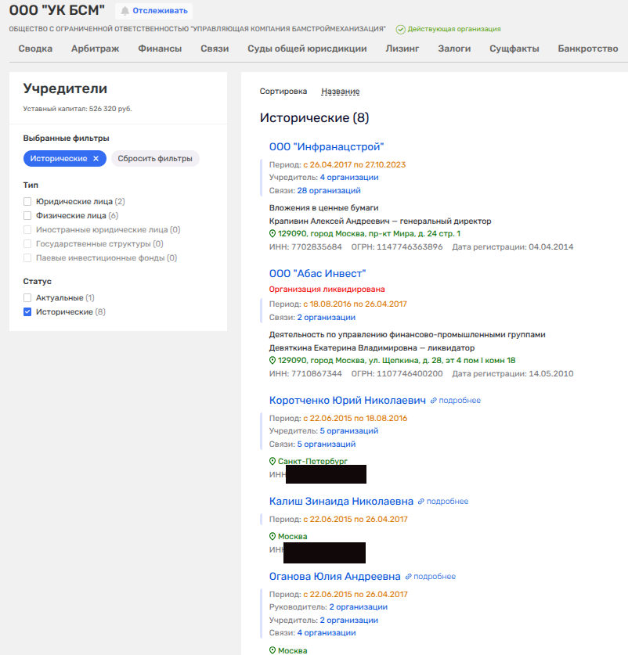The width and height of the screenshot is (628, 655).
Task: Switch to the Арбитраж tab
Action: (95, 49)
